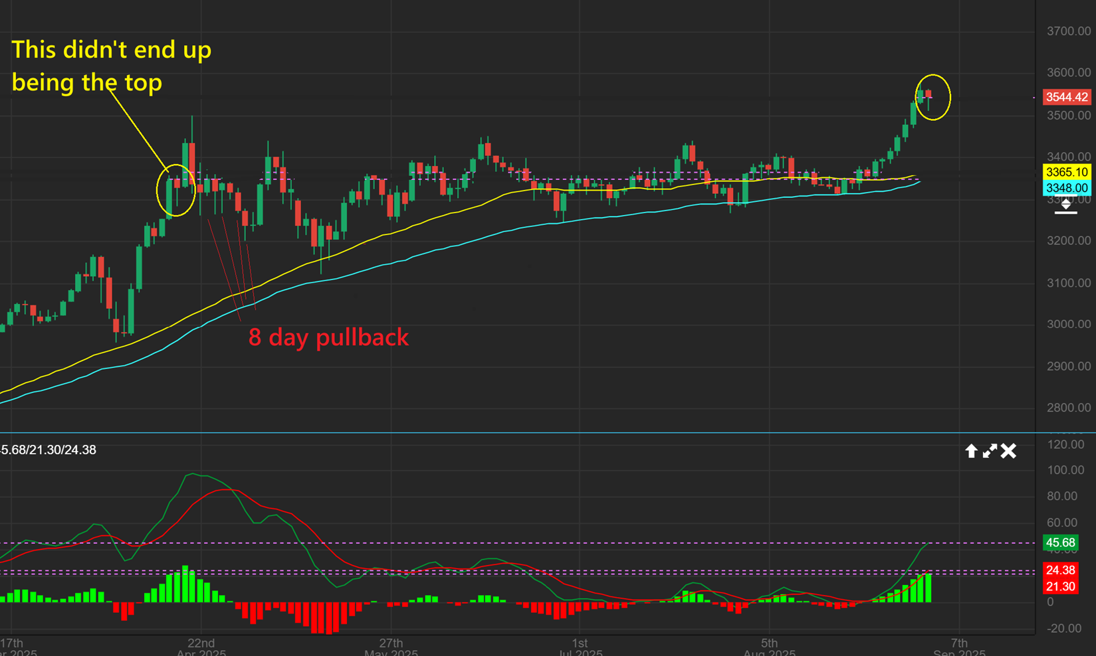The height and width of the screenshot is (656, 1096).
Task: Click the 1st date label on time axis
Action: point(580,643)
